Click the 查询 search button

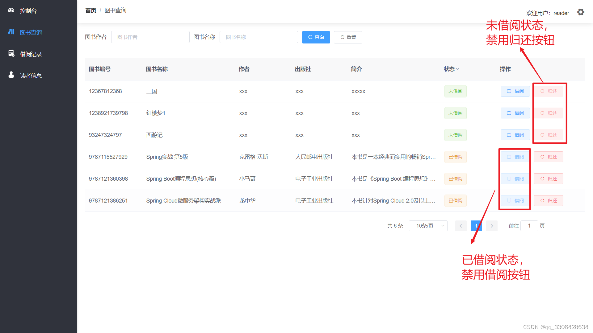point(316,37)
